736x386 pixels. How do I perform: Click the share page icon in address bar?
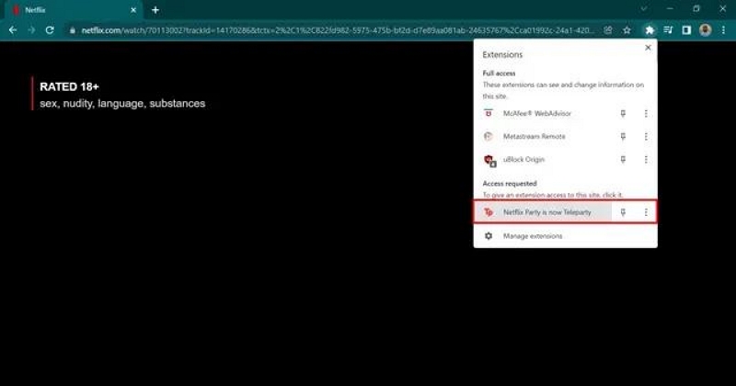(607, 29)
